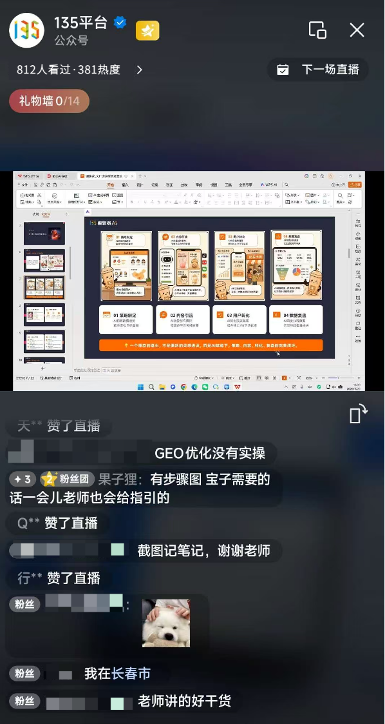The image size is (385, 724).
Task: Click the 02 内容引流 card on the slide
Action: tap(182, 319)
